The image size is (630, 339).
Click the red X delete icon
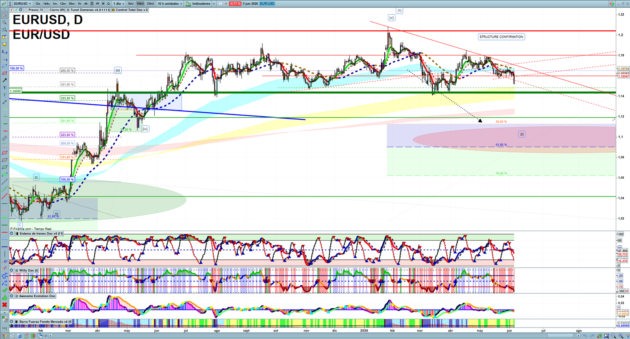4,305
